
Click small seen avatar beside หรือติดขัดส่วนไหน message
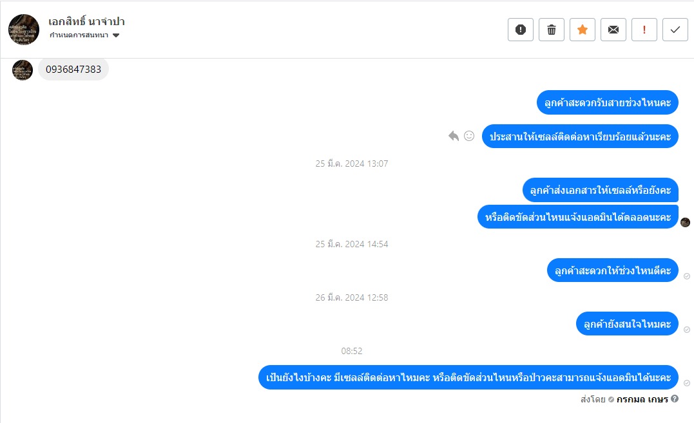[x=685, y=222]
